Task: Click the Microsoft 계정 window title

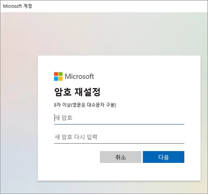Action: click(x=17, y=6)
